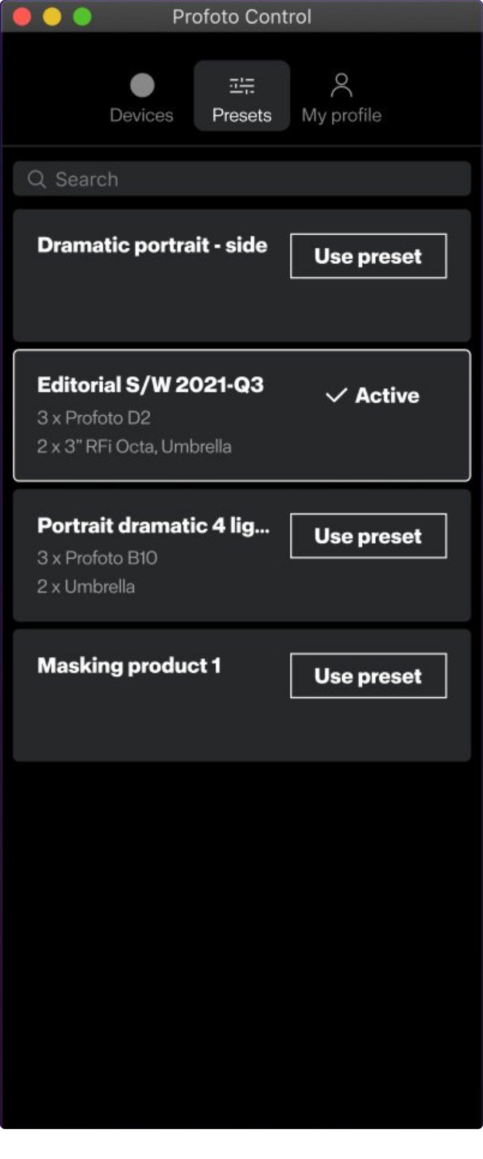Click the 2 x 3" RFi Octa, Umbrella line
483x1159 pixels.
(x=134, y=446)
